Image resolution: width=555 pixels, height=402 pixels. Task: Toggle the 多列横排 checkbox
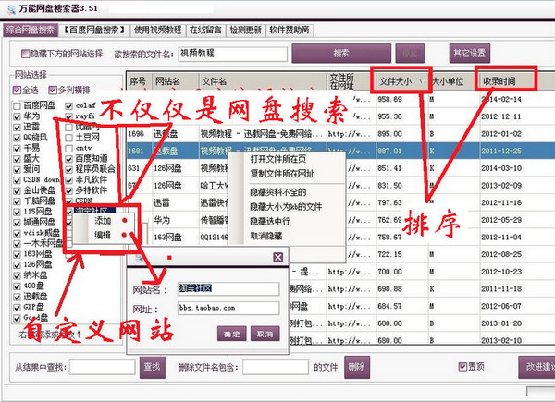pos(53,91)
